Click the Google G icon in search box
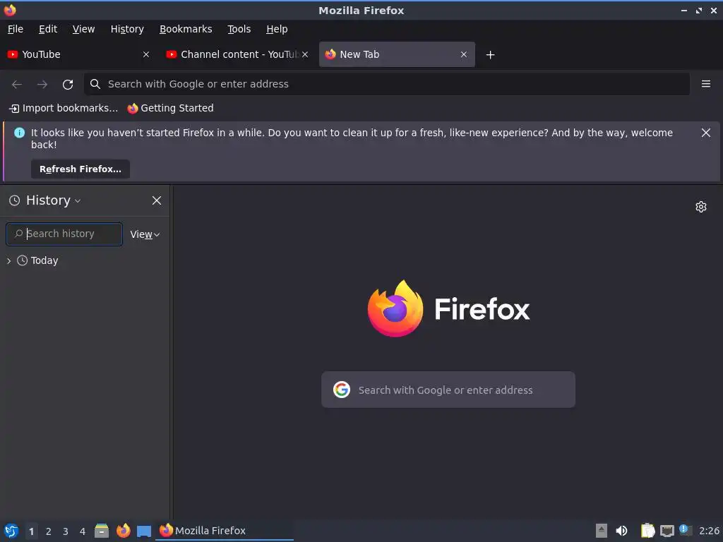Image resolution: width=723 pixels, height=542 pixels. 342,390
